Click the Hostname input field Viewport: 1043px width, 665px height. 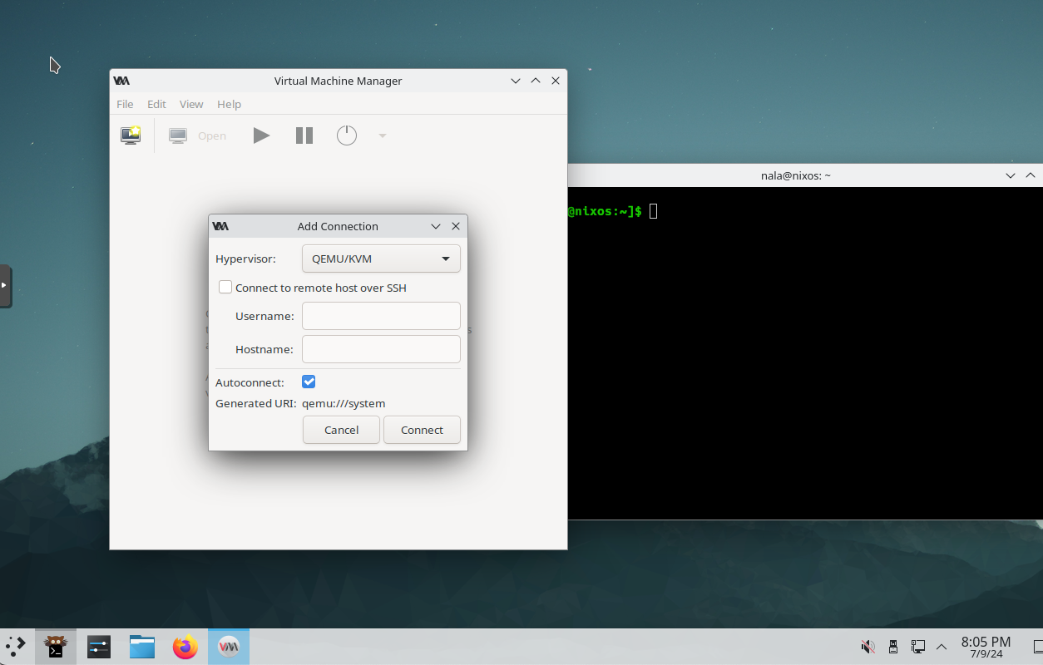[381, 349]
